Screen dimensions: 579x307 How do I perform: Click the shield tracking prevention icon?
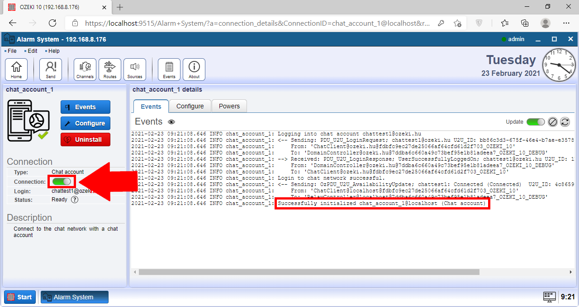click(480, 23)
